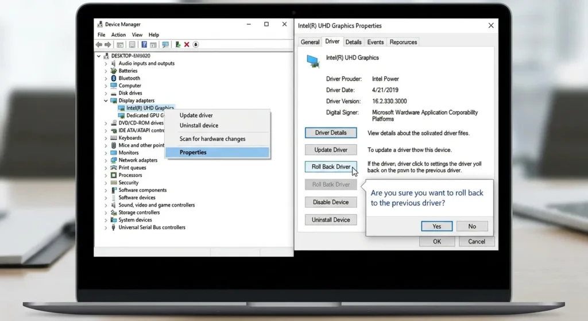Image resolution: width=588 pixels, height=321 pixels.
Task: Collapse the Display adapters node chevron
Action: coord(106,100)
